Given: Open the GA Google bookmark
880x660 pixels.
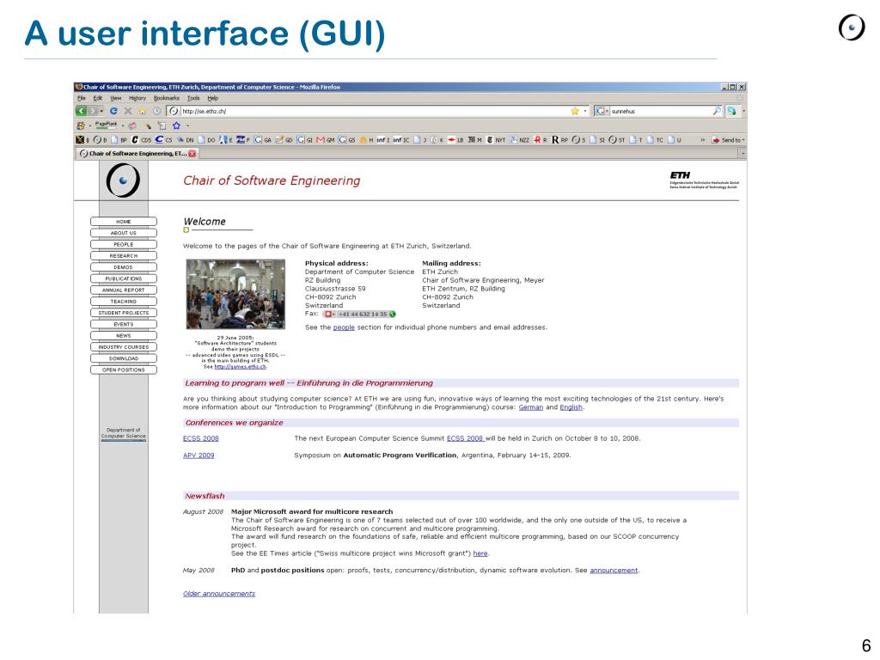Looking at the screenshot, I should click(x=263, y=140).
